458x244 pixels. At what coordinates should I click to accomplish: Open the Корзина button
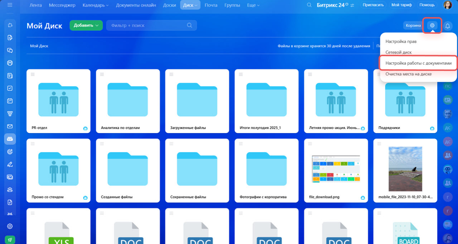click(x=413, y=25)
